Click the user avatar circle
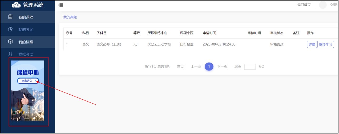339x134 pixels. point(323,5)
